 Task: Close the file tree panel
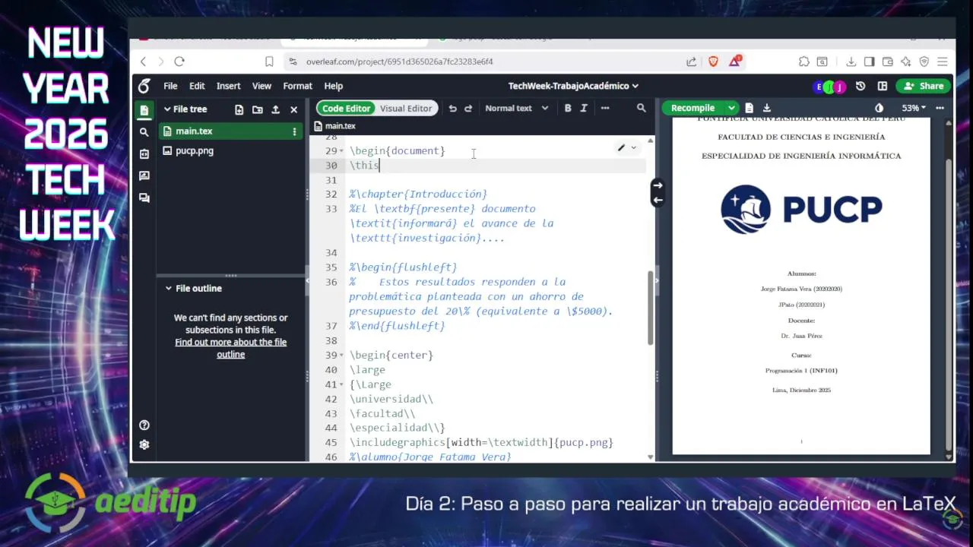click(x=293, y=109)
